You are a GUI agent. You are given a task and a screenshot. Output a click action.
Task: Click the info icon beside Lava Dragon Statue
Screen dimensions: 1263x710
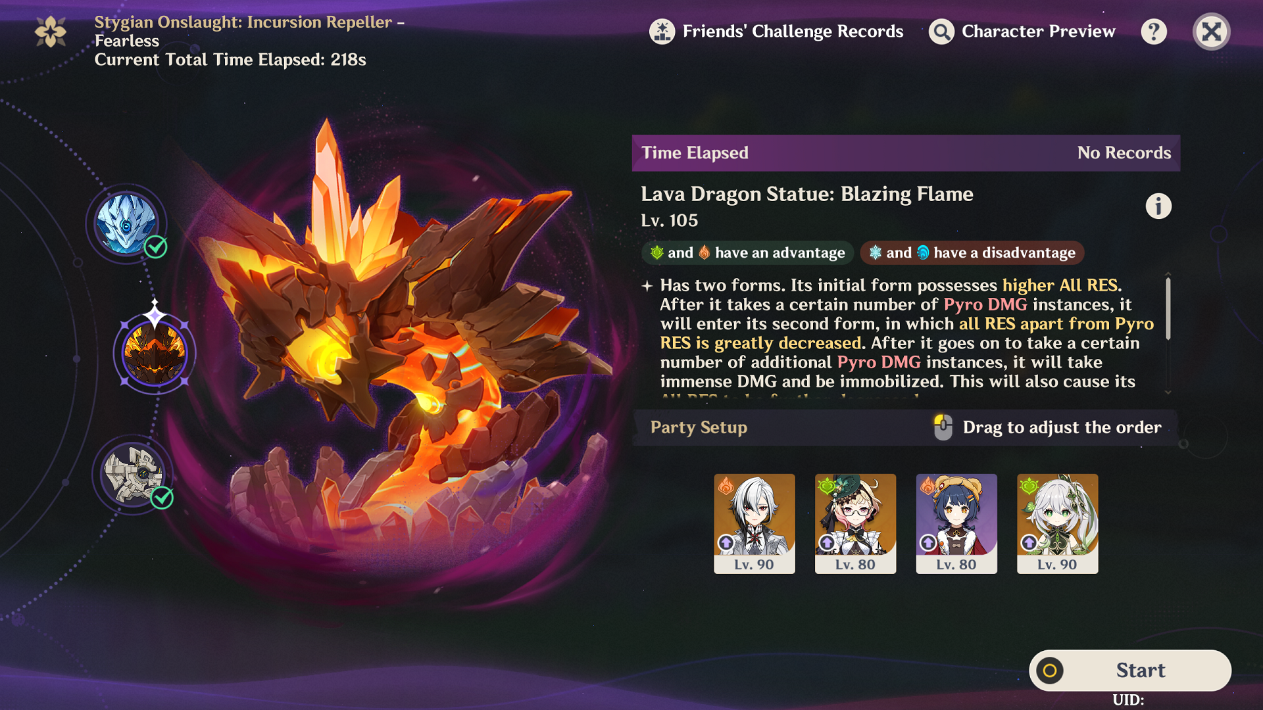(x=1158, y=206)
